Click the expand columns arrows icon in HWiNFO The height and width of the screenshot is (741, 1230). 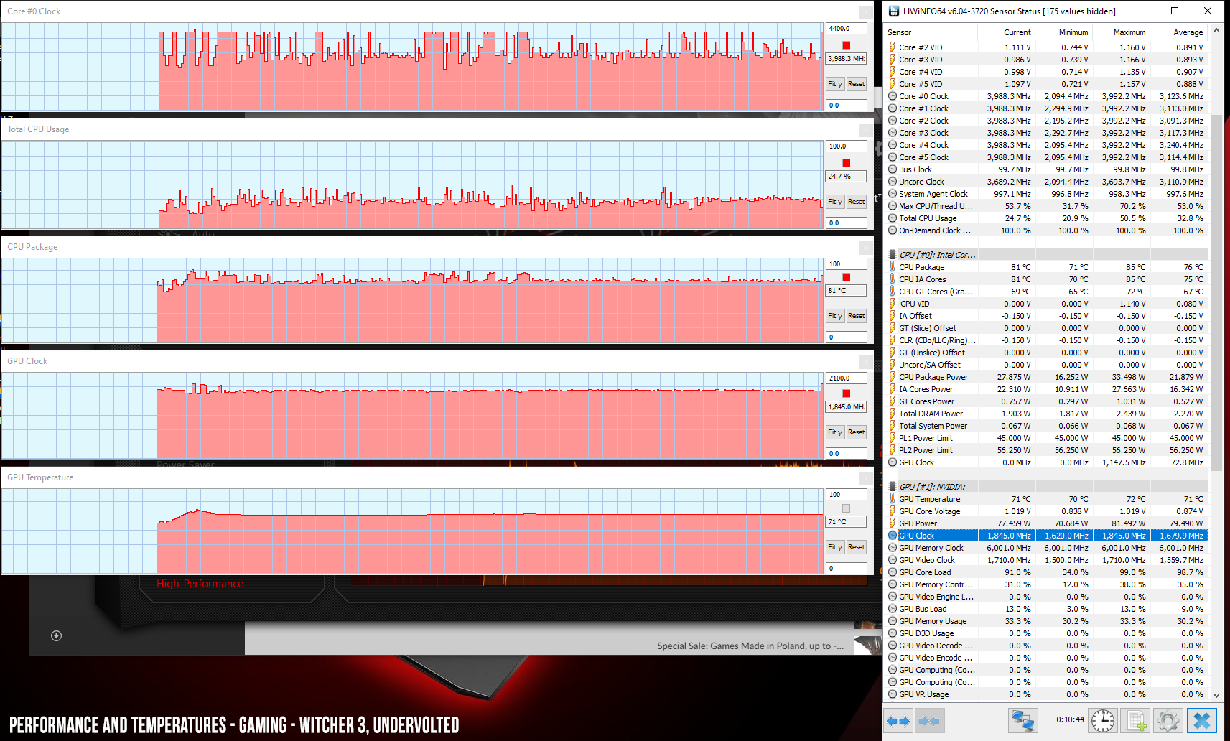[898, 720]
